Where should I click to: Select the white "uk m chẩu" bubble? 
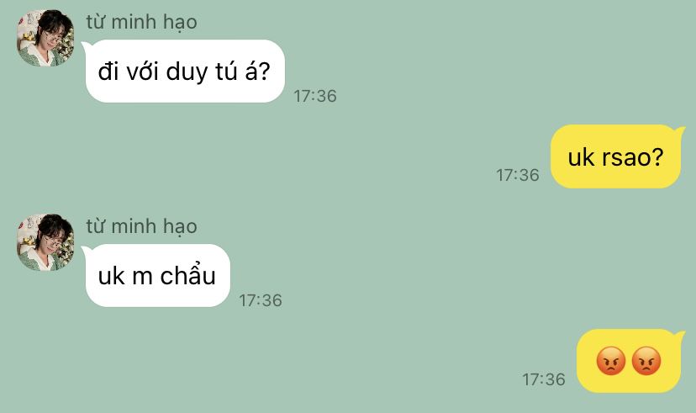pos(156,275)
